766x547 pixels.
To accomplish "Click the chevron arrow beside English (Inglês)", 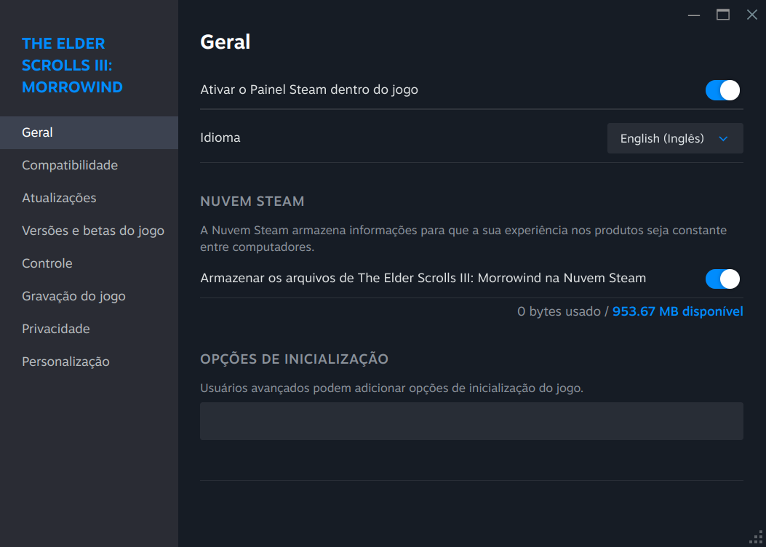I will pos(723,138).
